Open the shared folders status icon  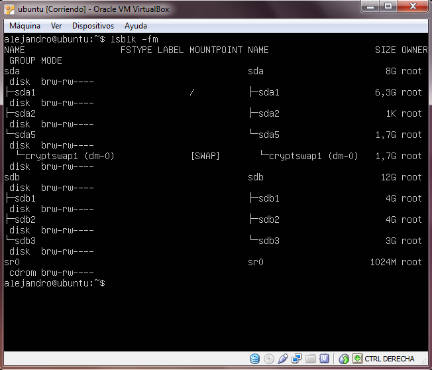(310, 359)
